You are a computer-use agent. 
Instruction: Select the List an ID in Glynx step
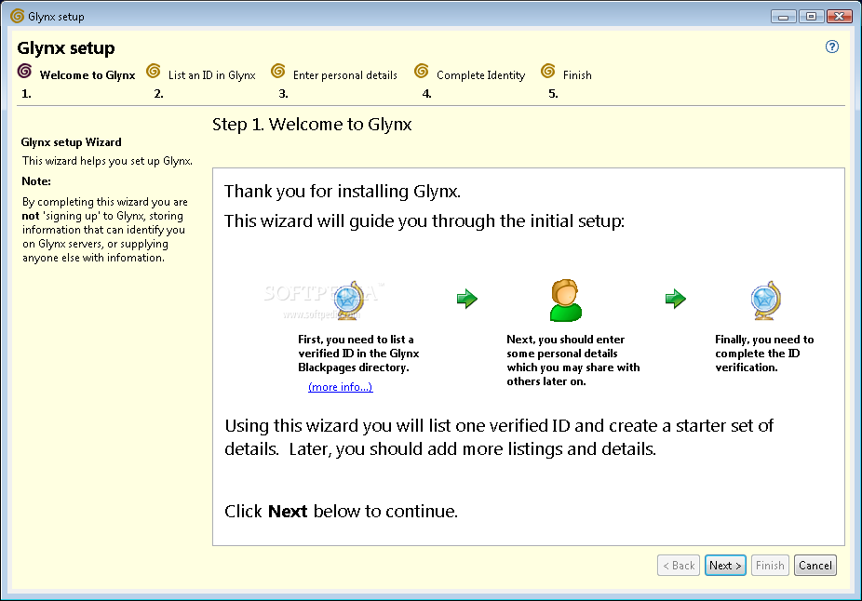pos(212,75)
